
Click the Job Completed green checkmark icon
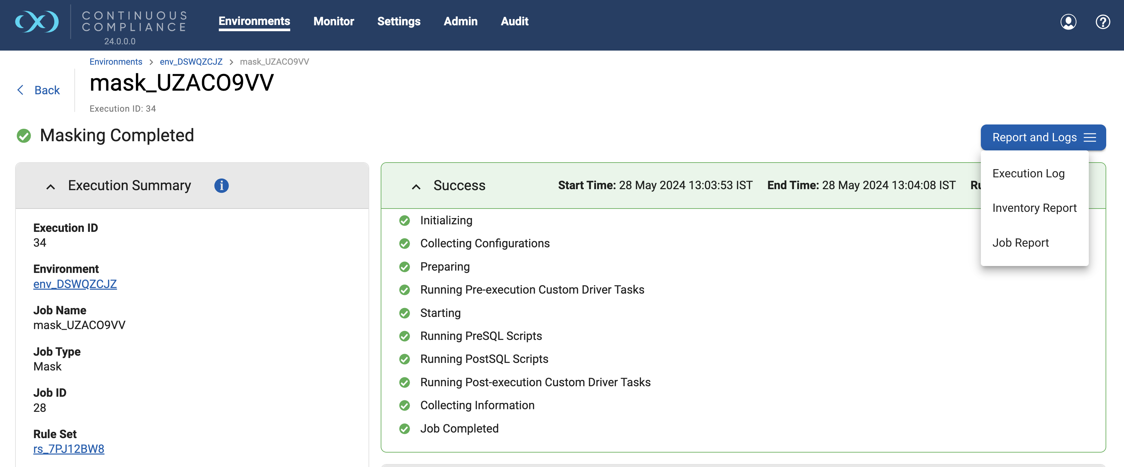(x=404, y=429)
